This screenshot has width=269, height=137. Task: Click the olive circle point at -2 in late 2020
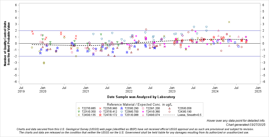(x=76, y=56)
